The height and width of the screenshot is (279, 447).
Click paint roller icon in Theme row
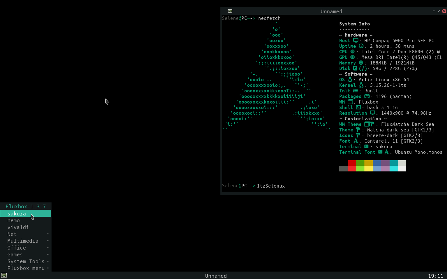(358, 130)
